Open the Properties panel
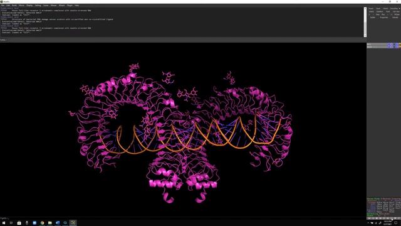 pos(384,18)
